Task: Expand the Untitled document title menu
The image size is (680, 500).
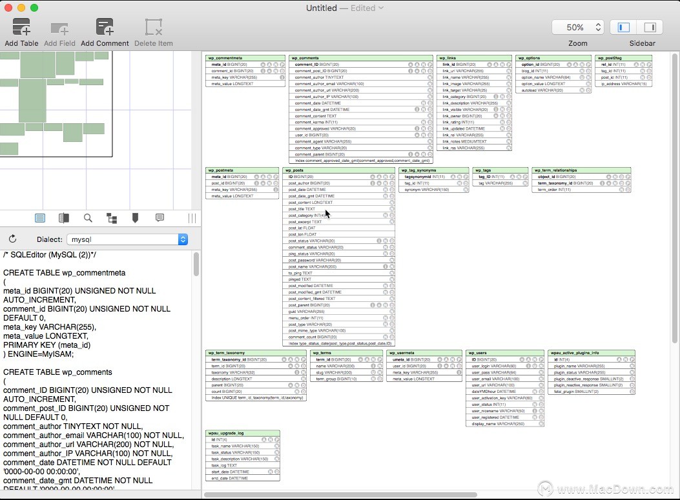Action: click(x=381, y=8)
